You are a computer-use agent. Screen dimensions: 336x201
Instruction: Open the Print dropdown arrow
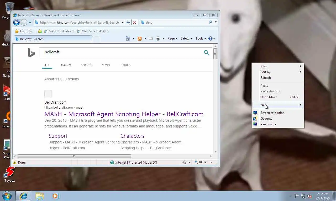click(164, 38)
